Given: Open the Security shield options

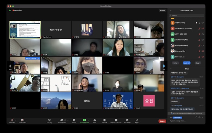Looking at the screenshot, I should click(x=49, y=120).
